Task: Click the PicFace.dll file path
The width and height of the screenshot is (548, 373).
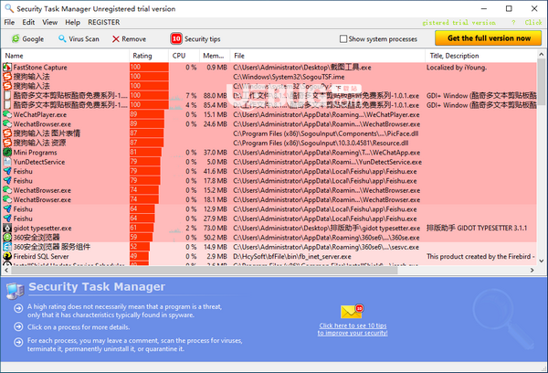Action: click(326, 133)
